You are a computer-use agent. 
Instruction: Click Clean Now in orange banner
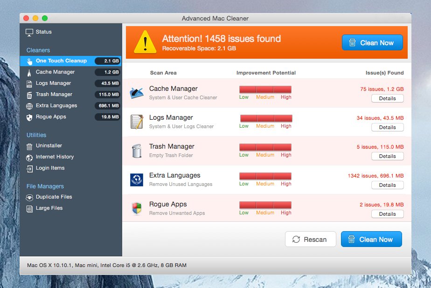pyautogui.click(x=372, y=42)
